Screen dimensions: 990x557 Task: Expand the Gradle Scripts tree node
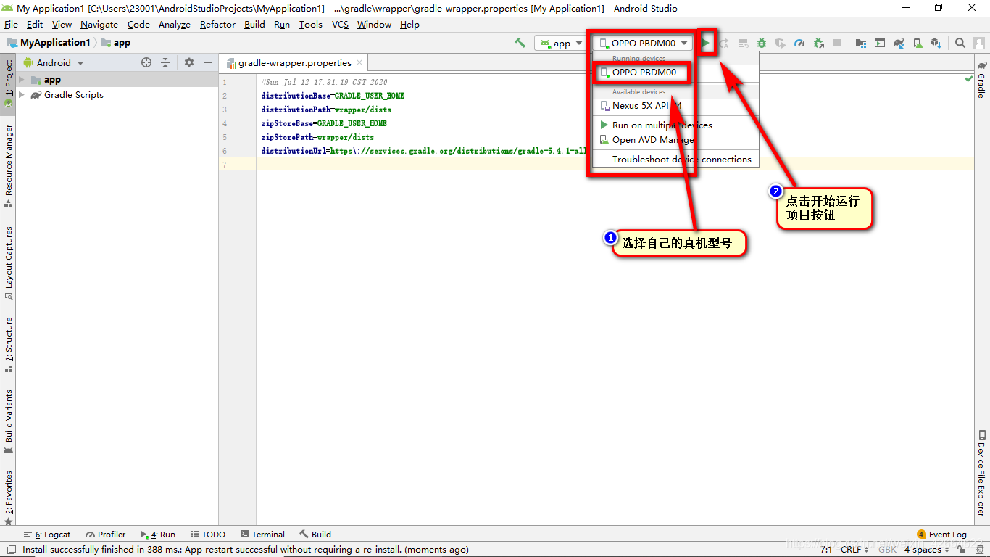[22, 95]
